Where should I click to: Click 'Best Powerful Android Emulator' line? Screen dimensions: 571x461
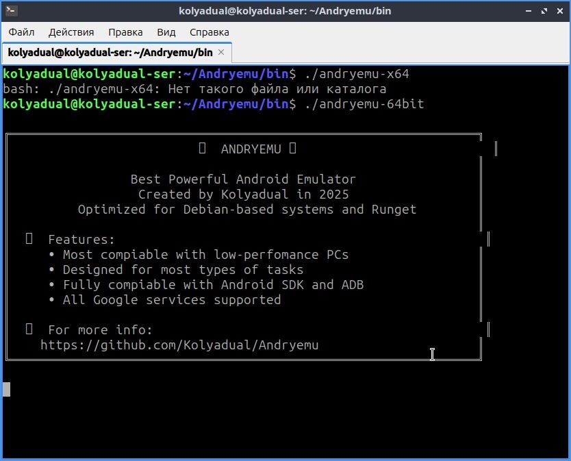(243, 179)
